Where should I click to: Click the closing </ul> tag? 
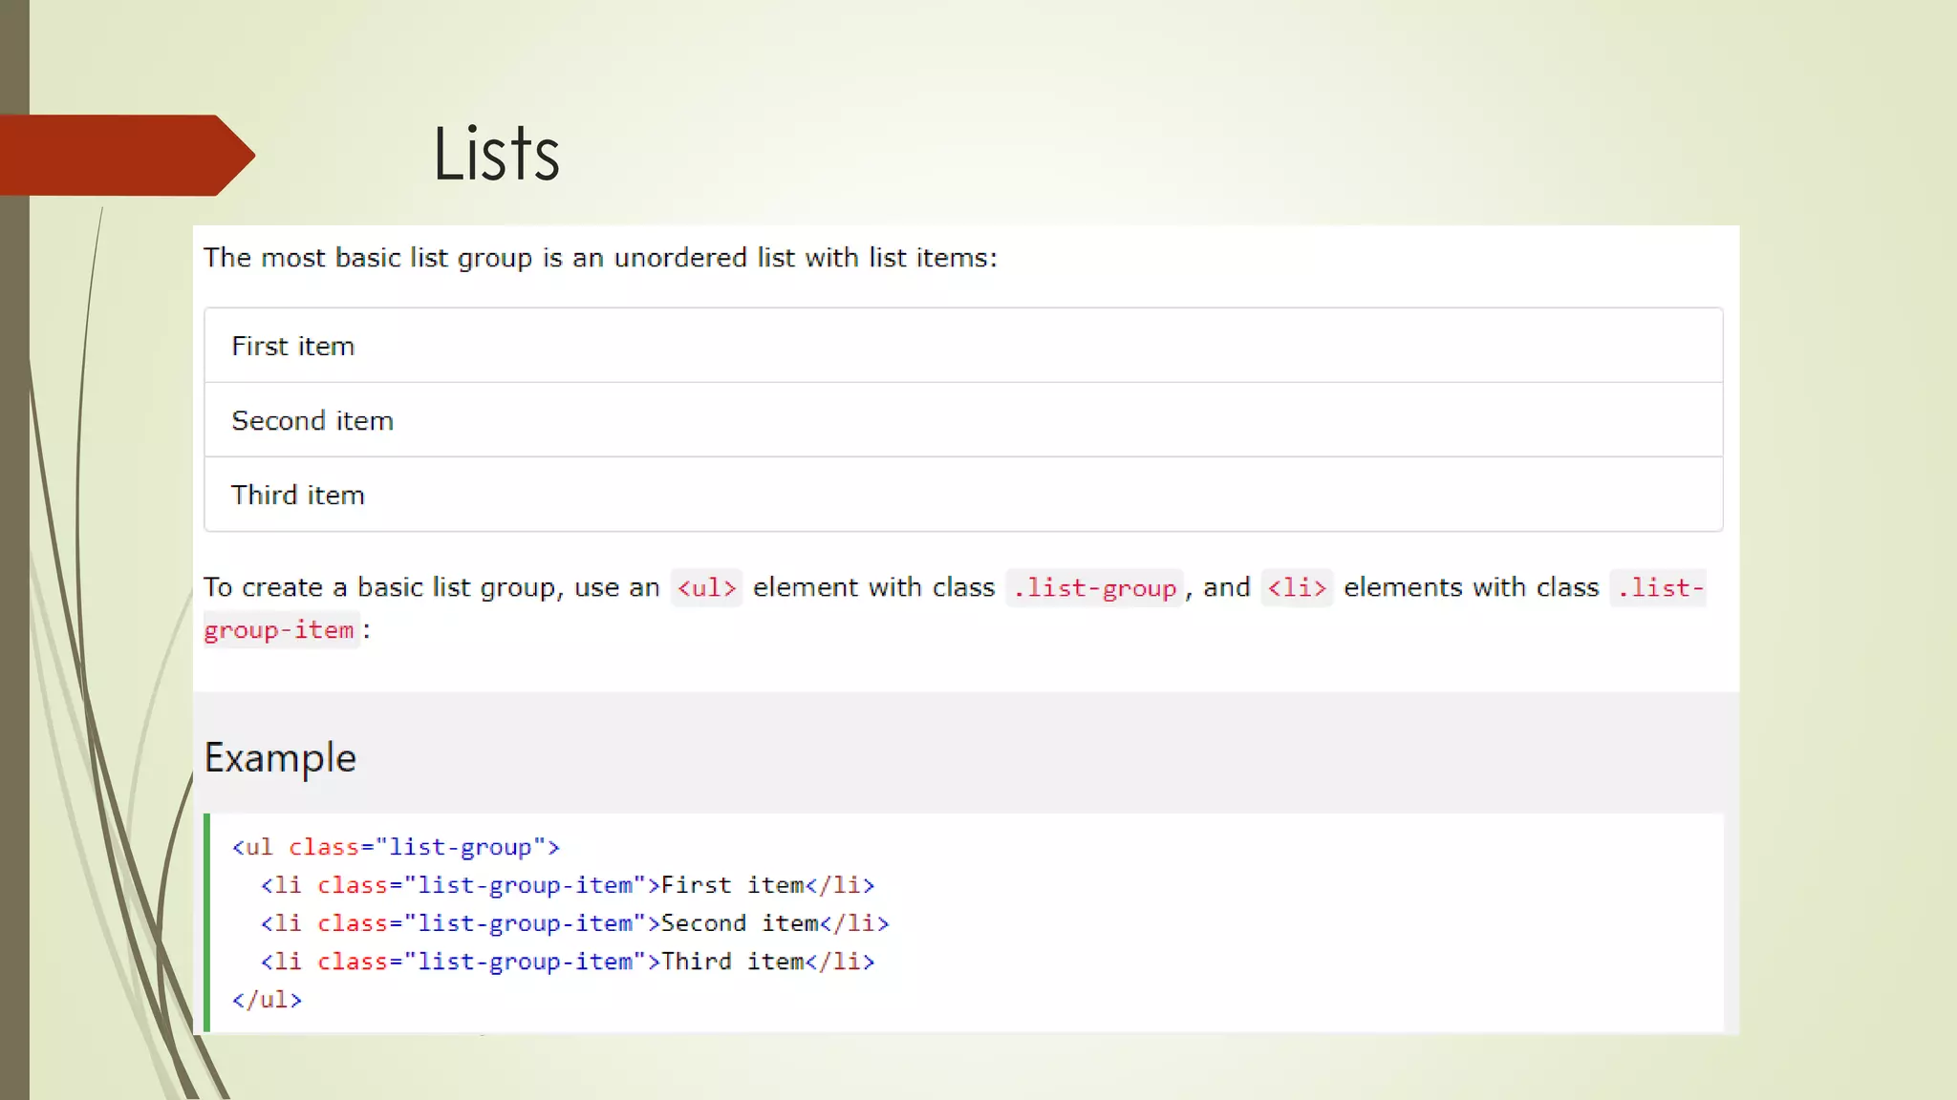[x=267, y=1000]
